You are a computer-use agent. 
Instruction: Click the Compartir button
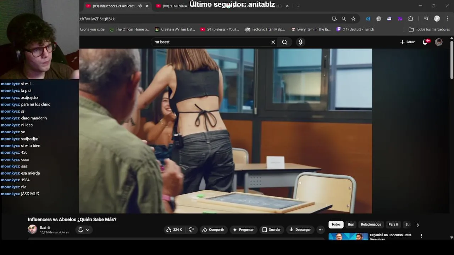coord(213,230)
